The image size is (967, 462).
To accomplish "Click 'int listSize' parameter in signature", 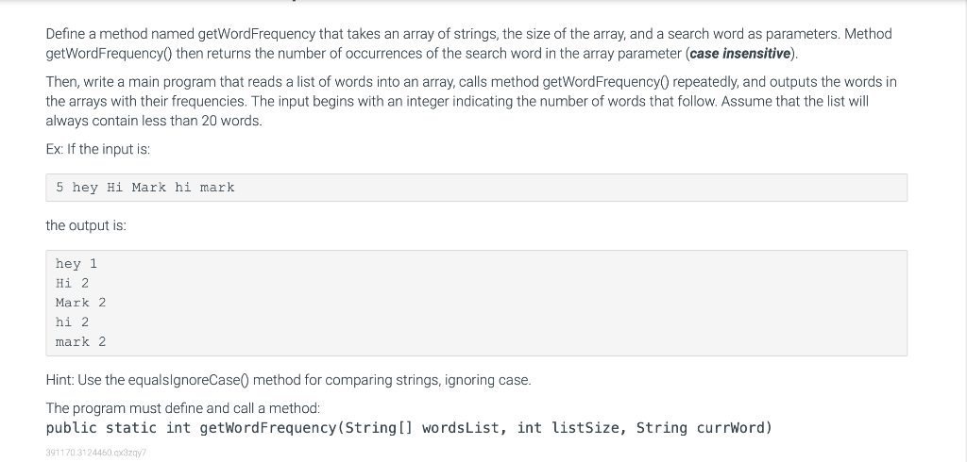I will [568, 428].
